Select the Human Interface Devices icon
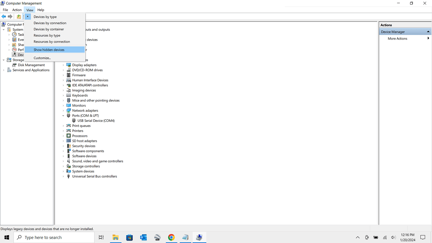This screenshot has width=432, height=243. pos(69,80)
